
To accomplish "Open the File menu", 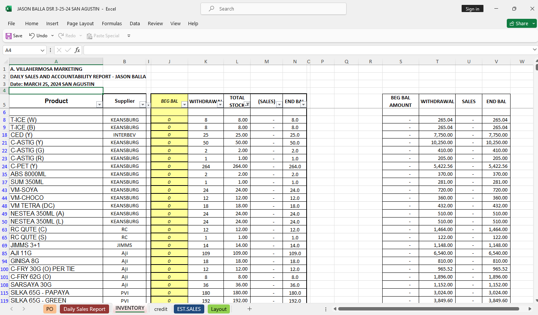I will (x=11, y=23).
